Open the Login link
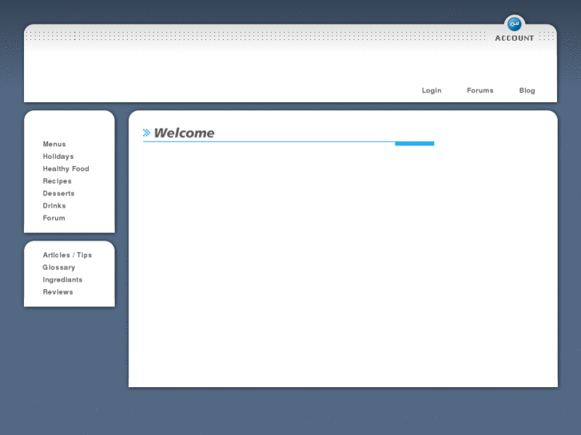The image size is (581, 435). [432, 90]
